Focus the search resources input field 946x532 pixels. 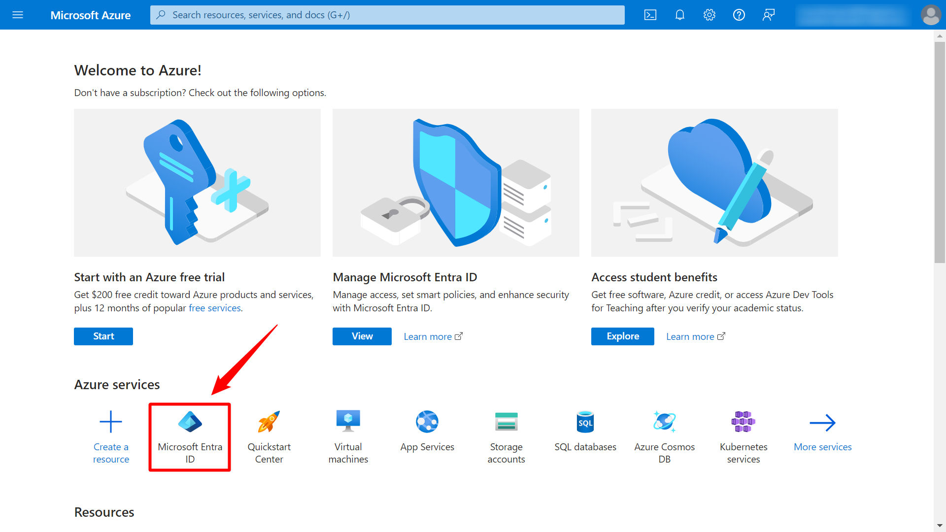tap(387, 15)
